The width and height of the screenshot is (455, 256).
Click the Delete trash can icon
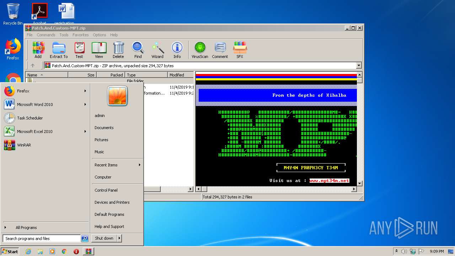(118, 50)
